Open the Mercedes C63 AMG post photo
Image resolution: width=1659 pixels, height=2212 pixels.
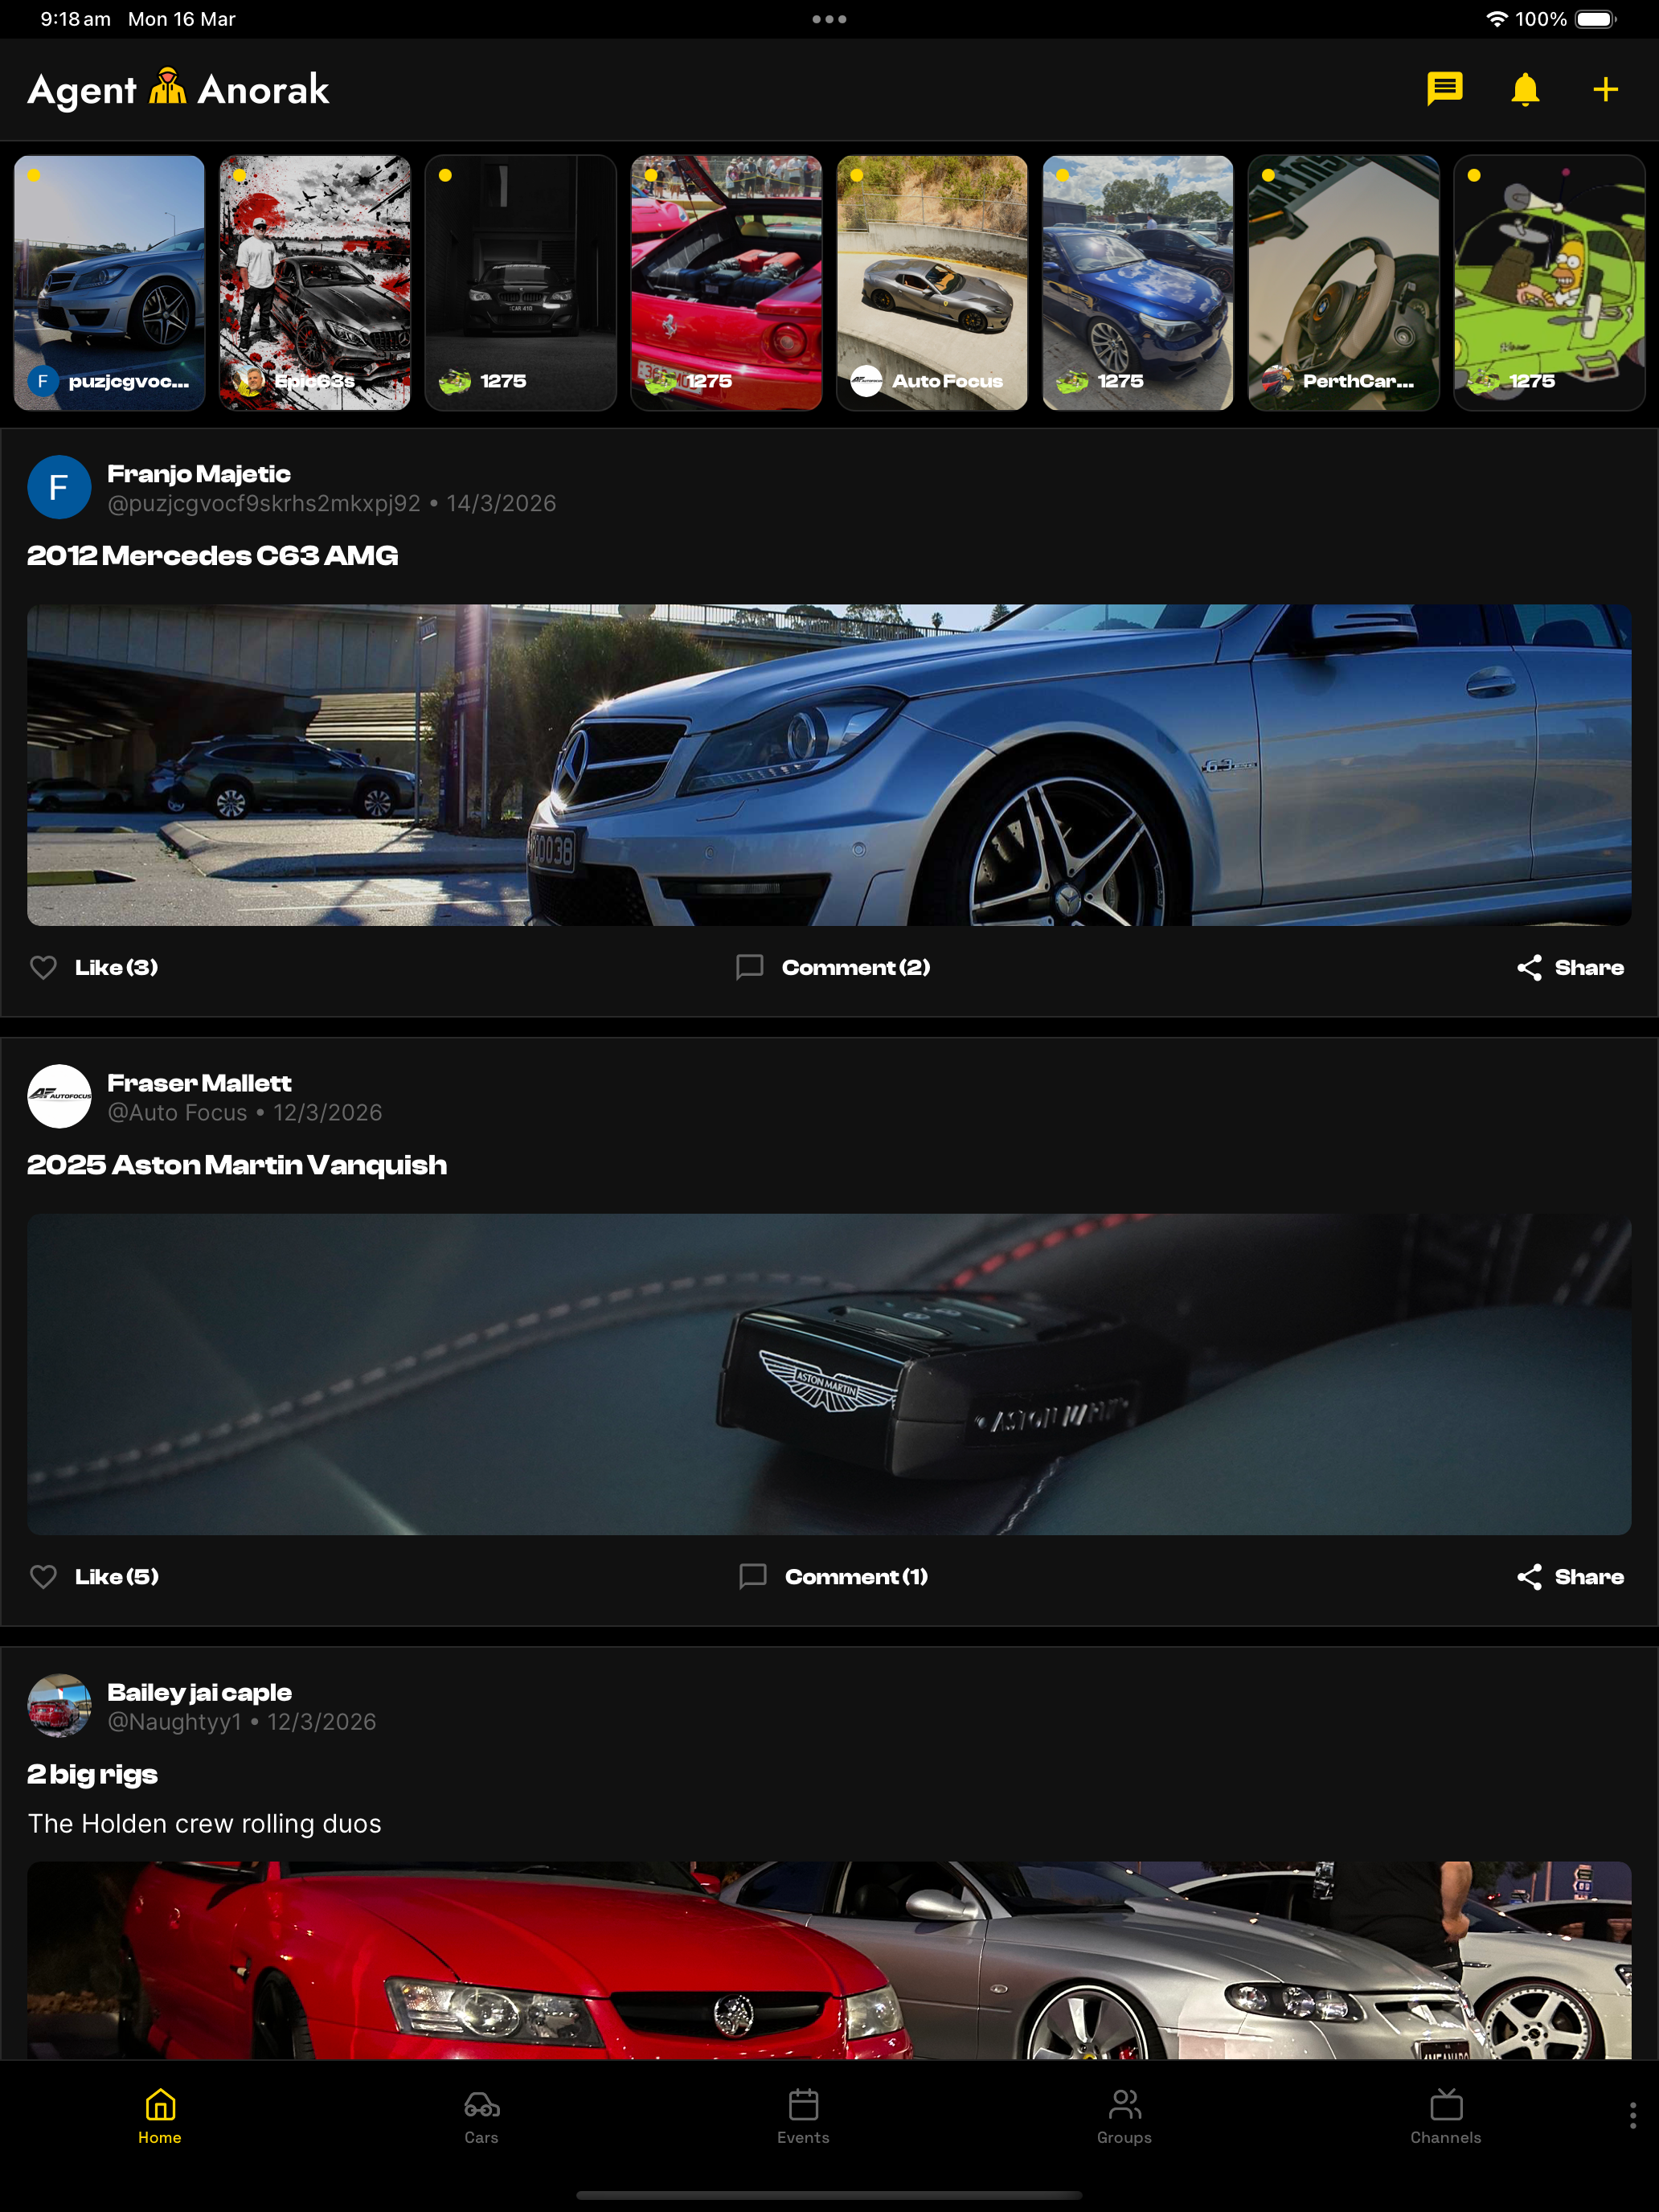click(x=829, y=765)
